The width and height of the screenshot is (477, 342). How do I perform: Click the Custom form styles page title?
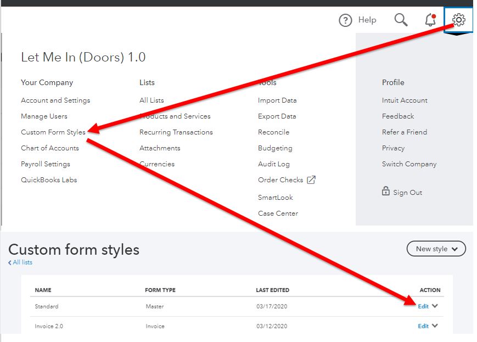(x=74, y=250)
